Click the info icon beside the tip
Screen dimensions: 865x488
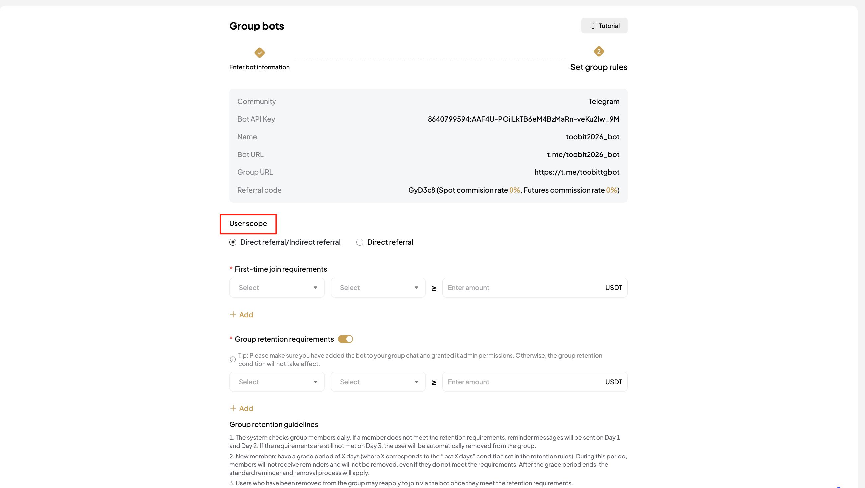click(233, 360)
